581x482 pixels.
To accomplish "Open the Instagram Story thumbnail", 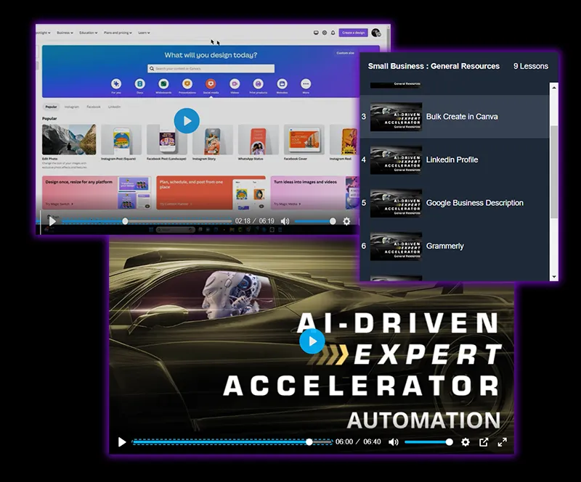I will coord(213,139).
